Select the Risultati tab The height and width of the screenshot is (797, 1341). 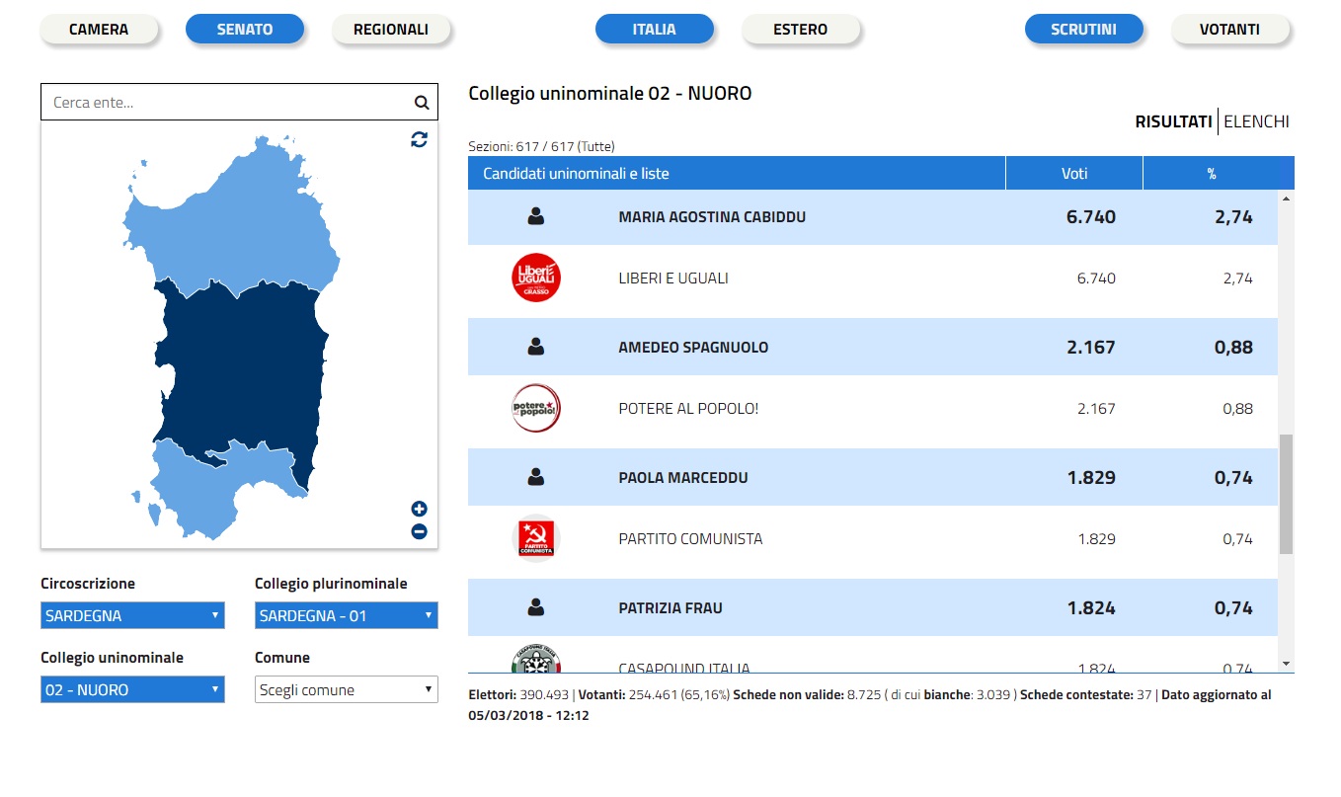1173,121
